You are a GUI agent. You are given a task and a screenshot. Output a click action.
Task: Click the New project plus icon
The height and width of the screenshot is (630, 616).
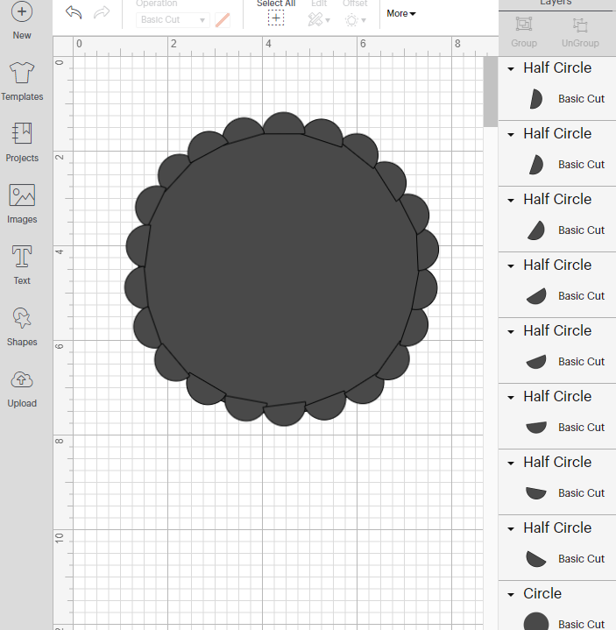point(22,11)
